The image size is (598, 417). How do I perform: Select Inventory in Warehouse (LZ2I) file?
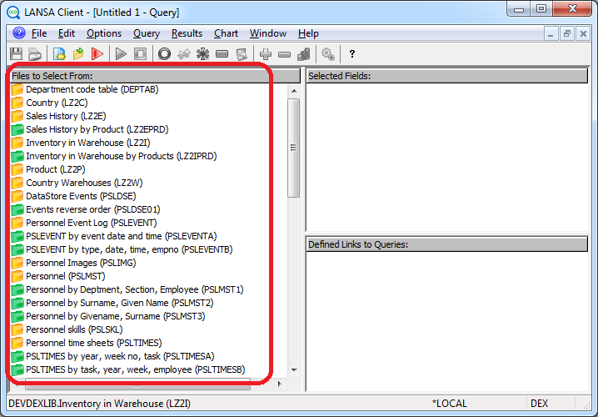click(87, 143)
